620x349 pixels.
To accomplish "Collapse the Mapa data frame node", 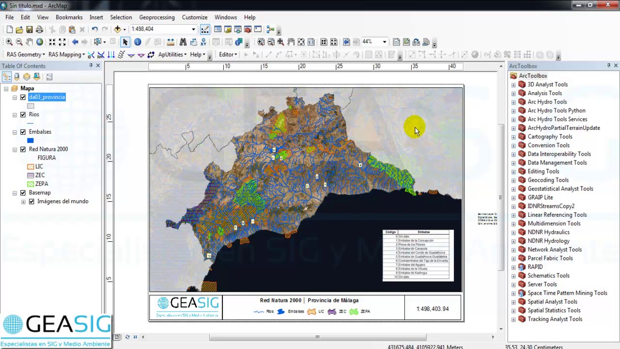I will tap(6, 89).
